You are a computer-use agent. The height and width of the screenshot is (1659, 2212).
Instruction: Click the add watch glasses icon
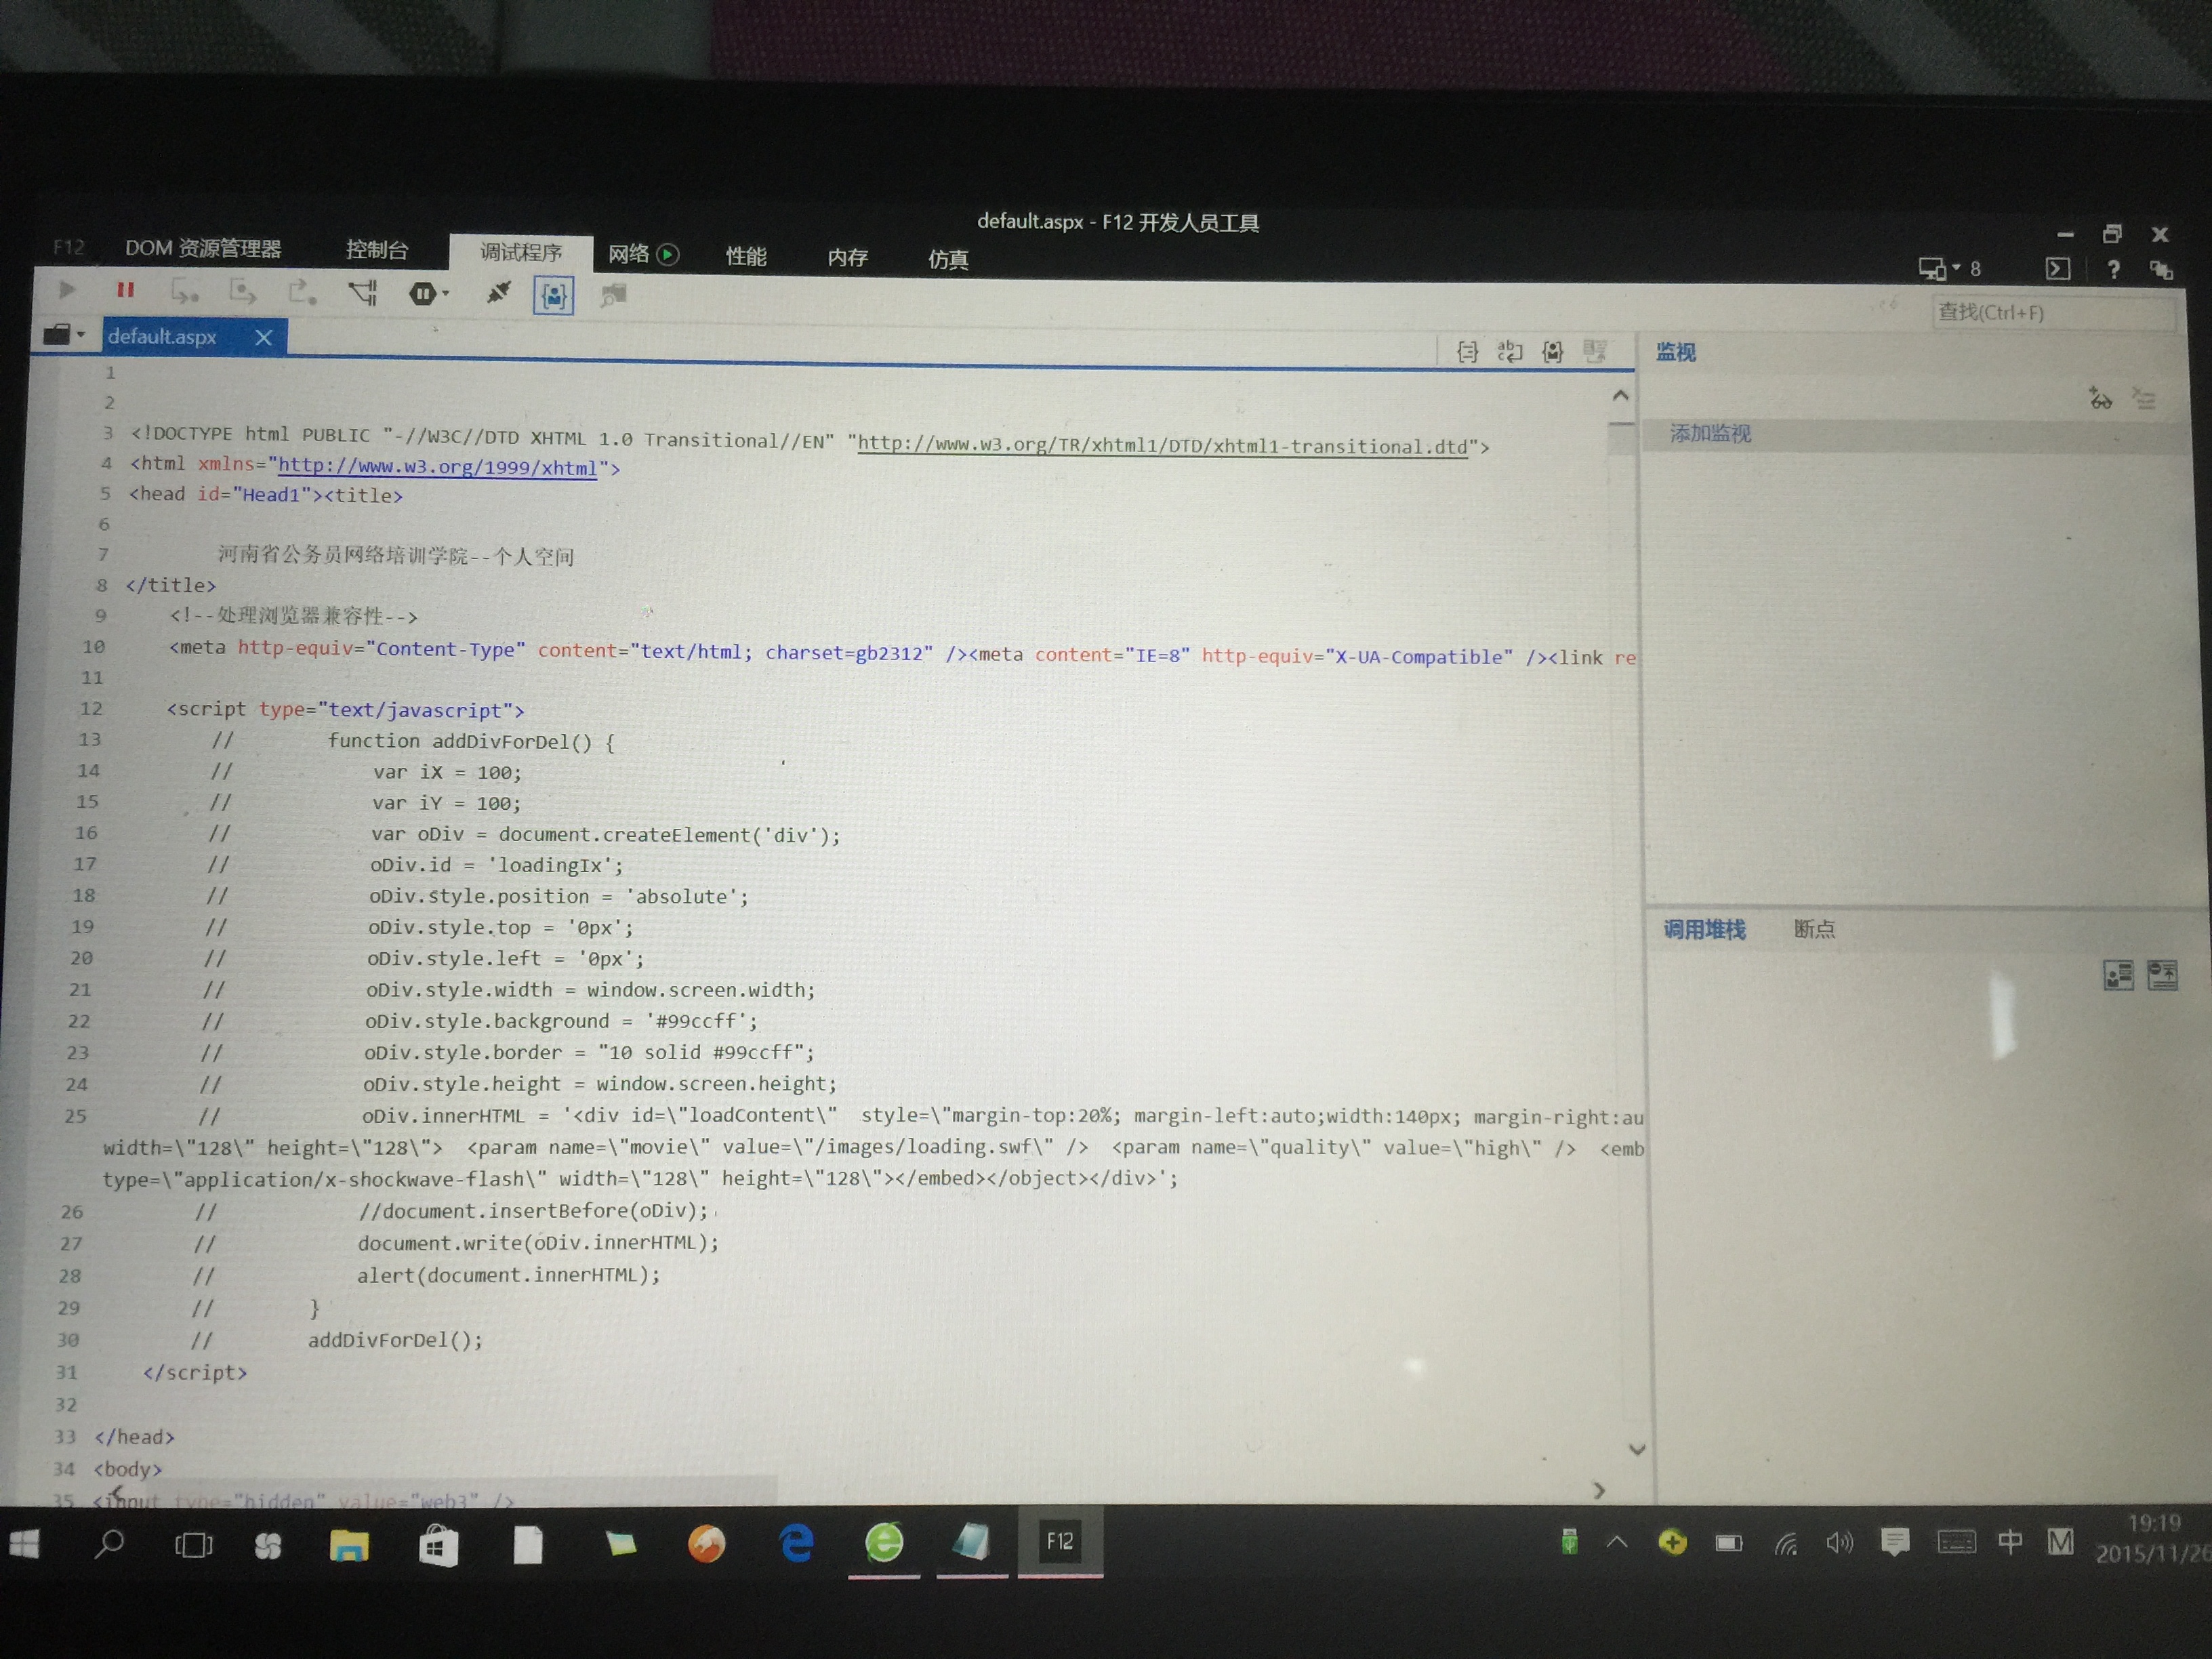[x=2100, y=399]
